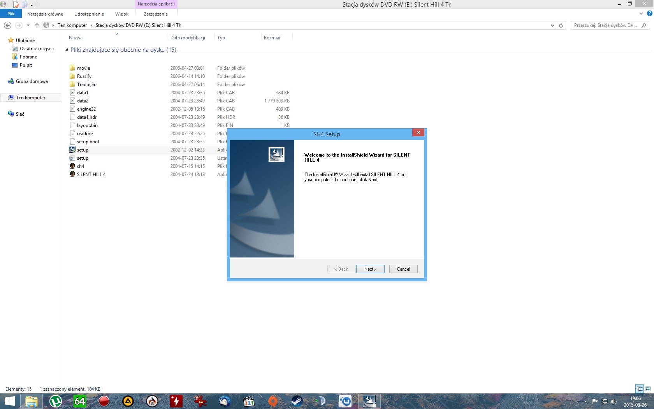Image resolution: width=654 pixels, height=409 pixels.
Task: Click Next in the SH4 Setup wizard
Action: (x=370, y=269)
